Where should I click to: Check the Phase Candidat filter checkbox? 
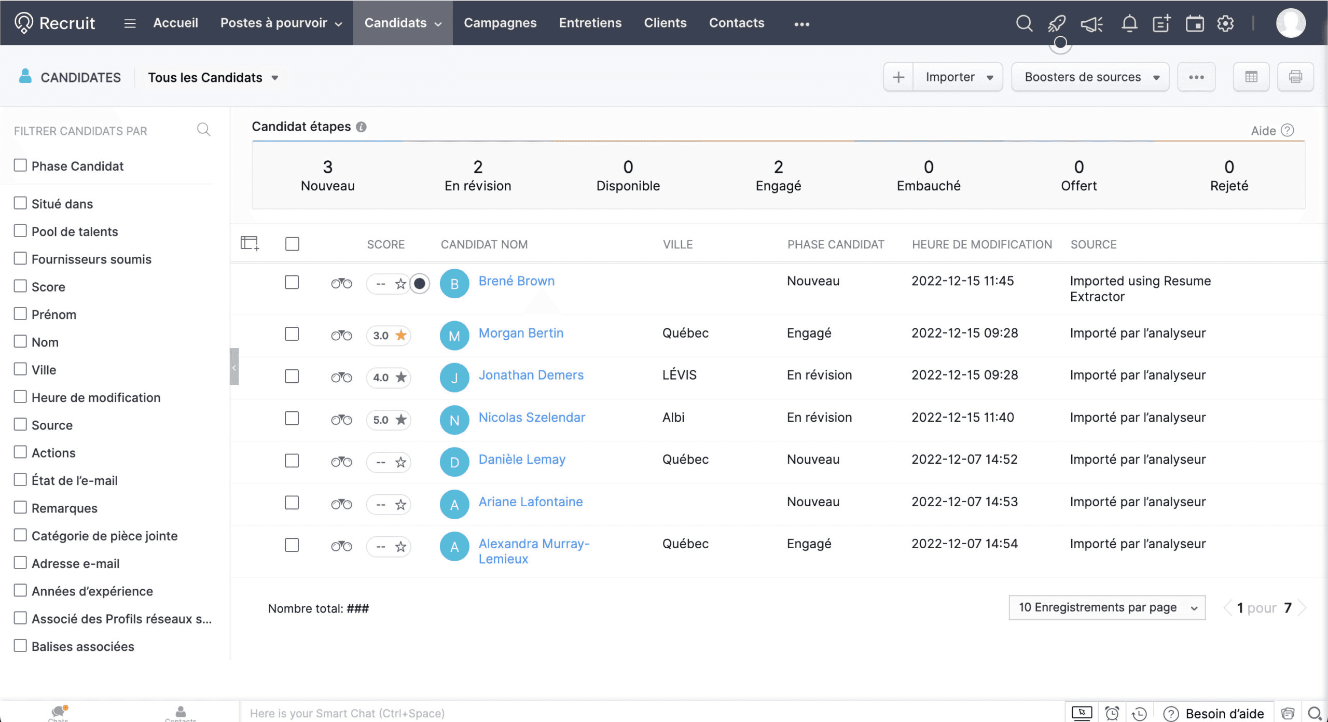tap(20, 165)
